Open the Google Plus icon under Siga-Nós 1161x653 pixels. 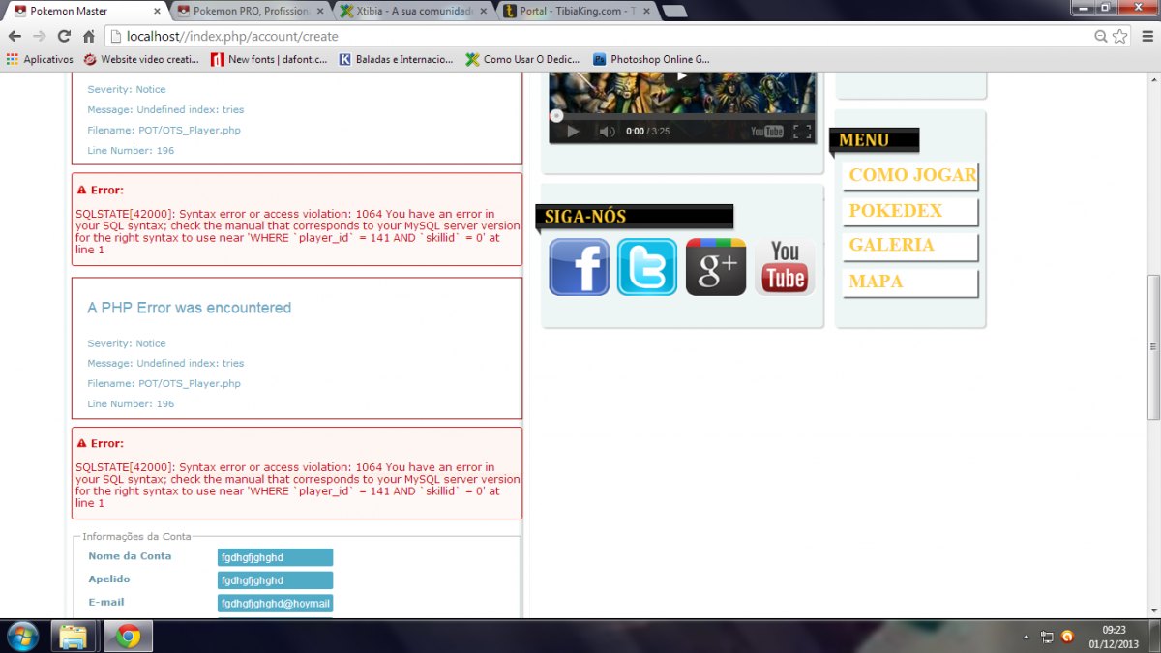(716, 267)
